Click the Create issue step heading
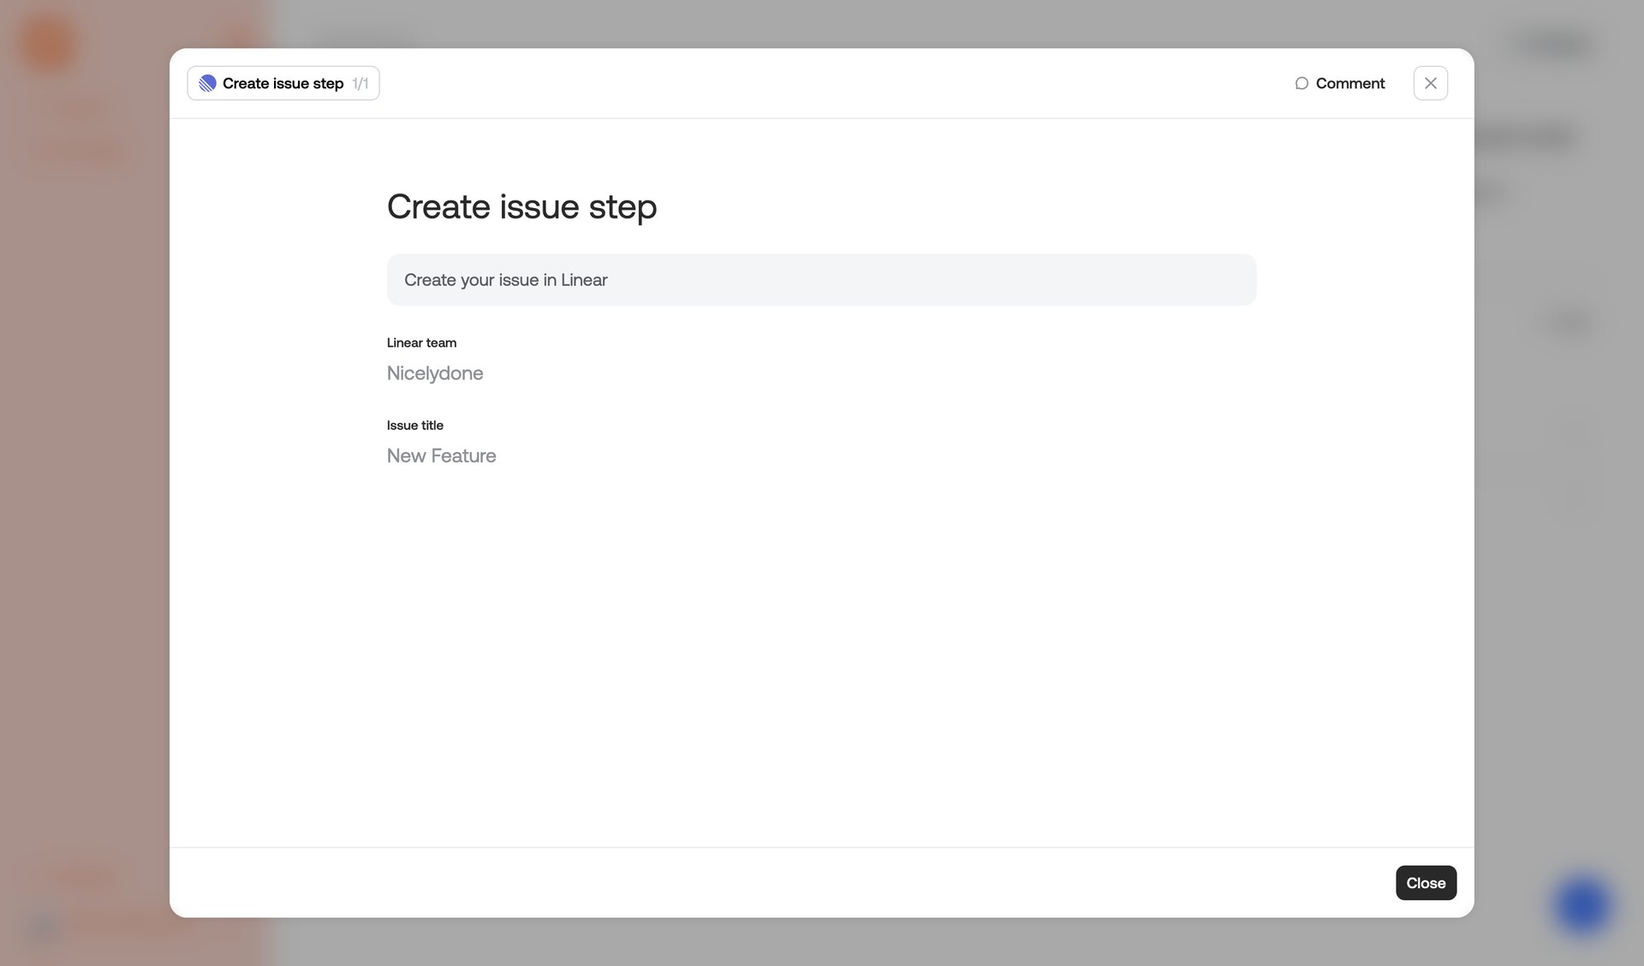 coord(521,206)
